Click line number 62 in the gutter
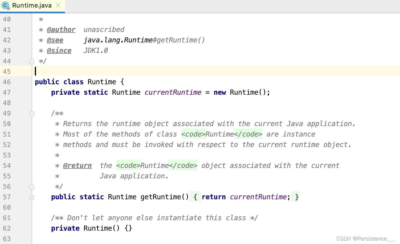Screen dimensions: 400x244 click(7, 228)
